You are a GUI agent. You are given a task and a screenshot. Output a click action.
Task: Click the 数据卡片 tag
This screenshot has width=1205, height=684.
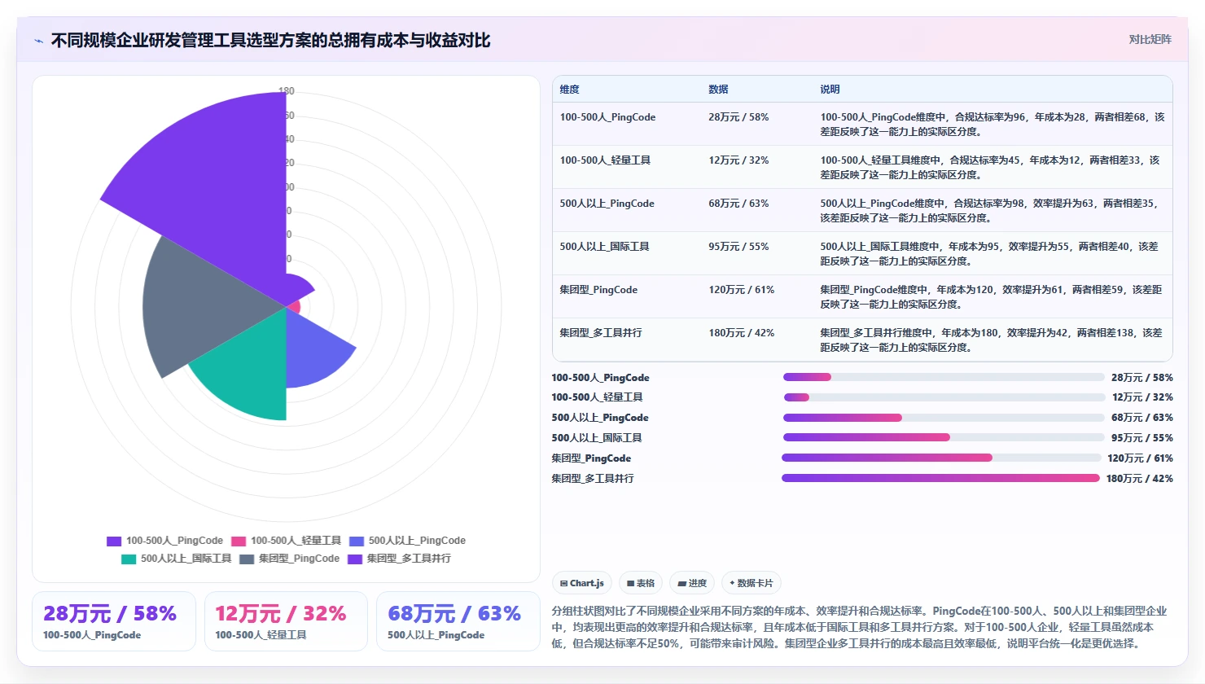(751, 583)
